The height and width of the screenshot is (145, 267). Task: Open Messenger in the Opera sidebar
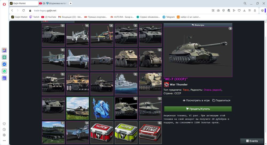click(4, 64)
